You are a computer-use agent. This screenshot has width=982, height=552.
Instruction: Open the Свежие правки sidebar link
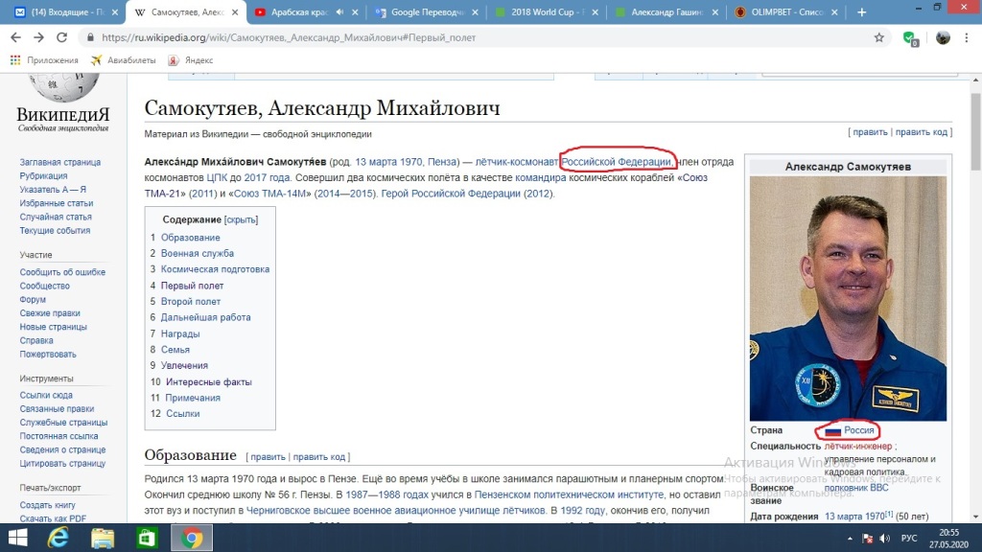[x=50, y=313]
